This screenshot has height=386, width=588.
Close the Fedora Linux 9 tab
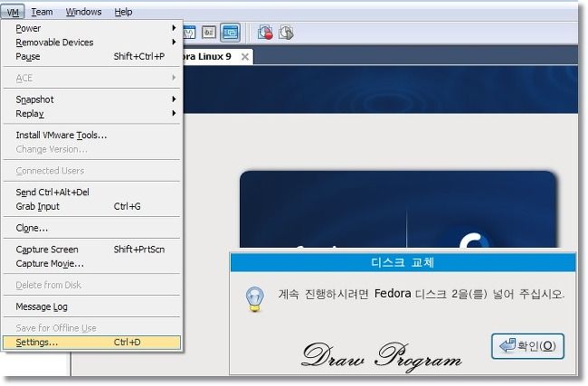245,57
